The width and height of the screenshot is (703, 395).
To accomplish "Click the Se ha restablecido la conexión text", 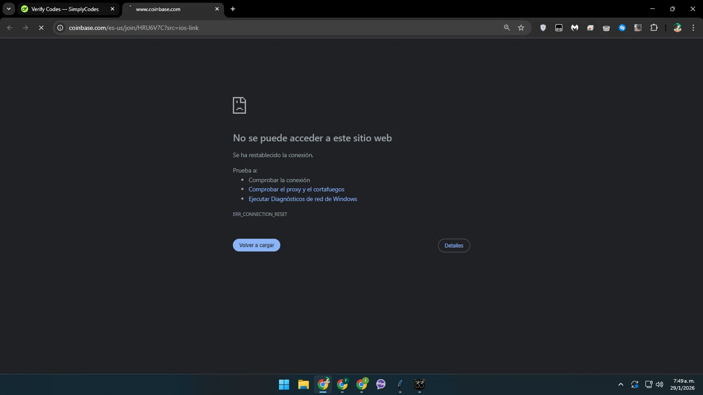I will (273, 155).
